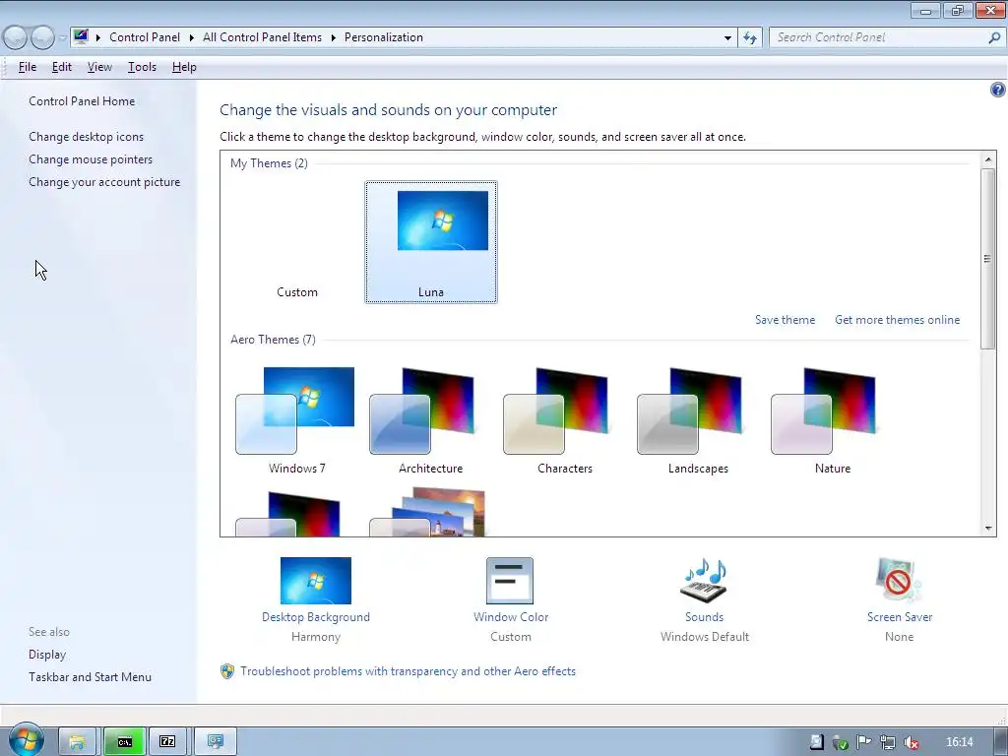Click the Screen Saver link text
The width and height of the screenshot is (1008, 756).
click(900, 617)
